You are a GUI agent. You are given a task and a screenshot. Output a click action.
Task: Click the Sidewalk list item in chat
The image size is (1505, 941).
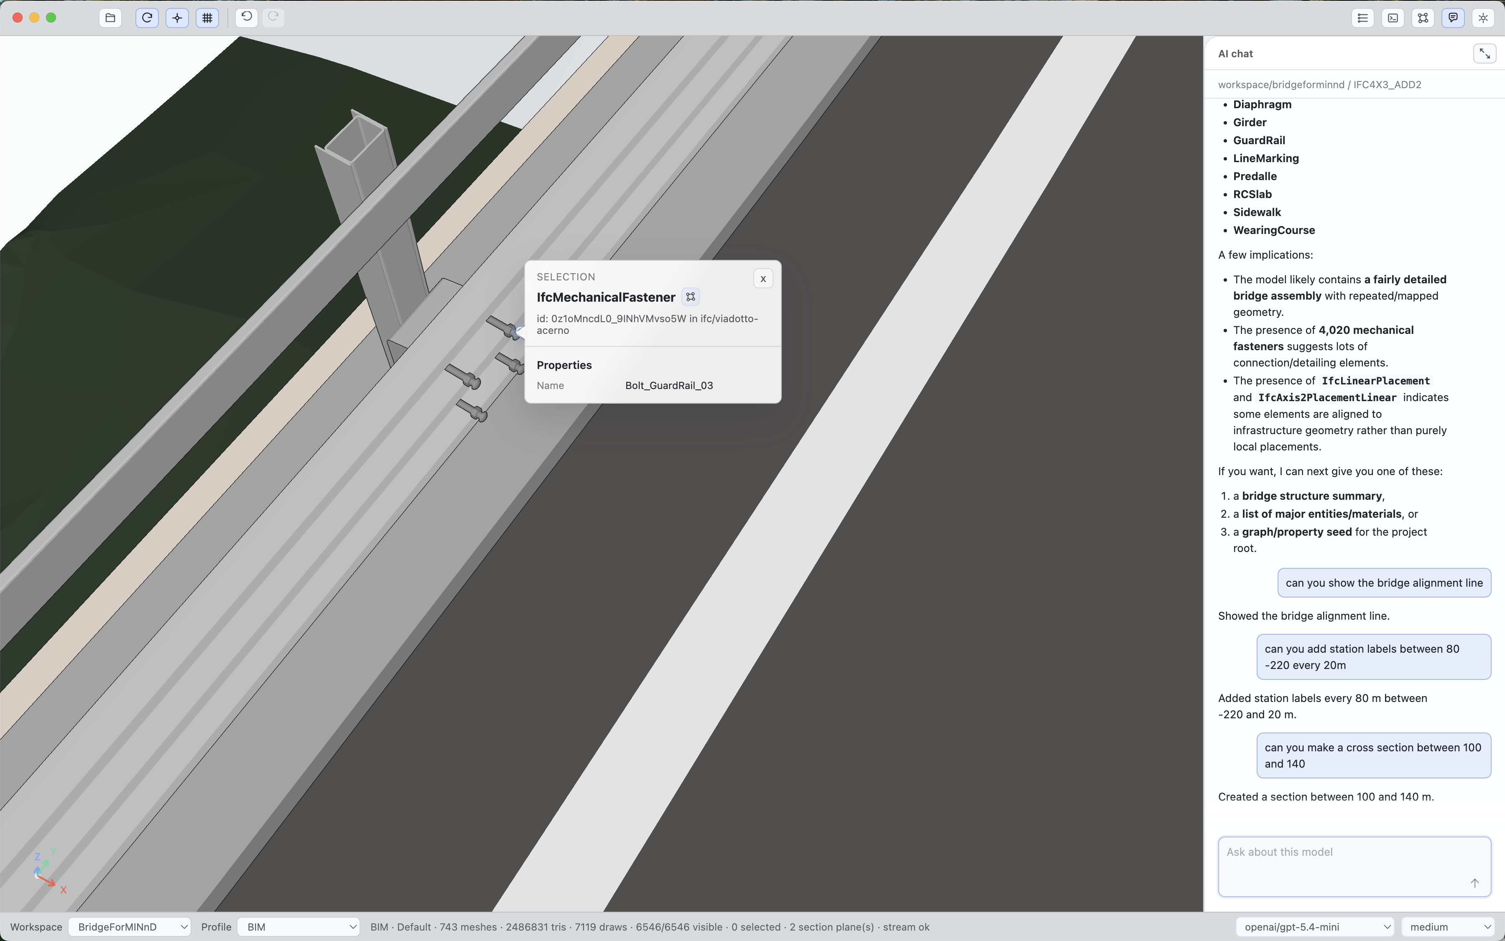[1257, 212]
